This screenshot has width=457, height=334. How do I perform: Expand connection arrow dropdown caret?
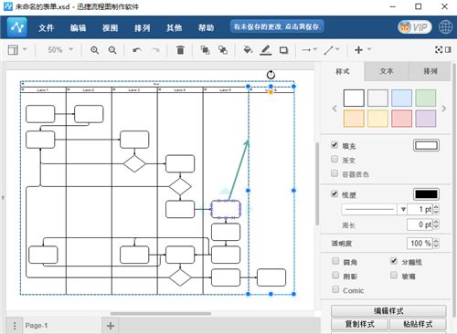click(315, 49)
